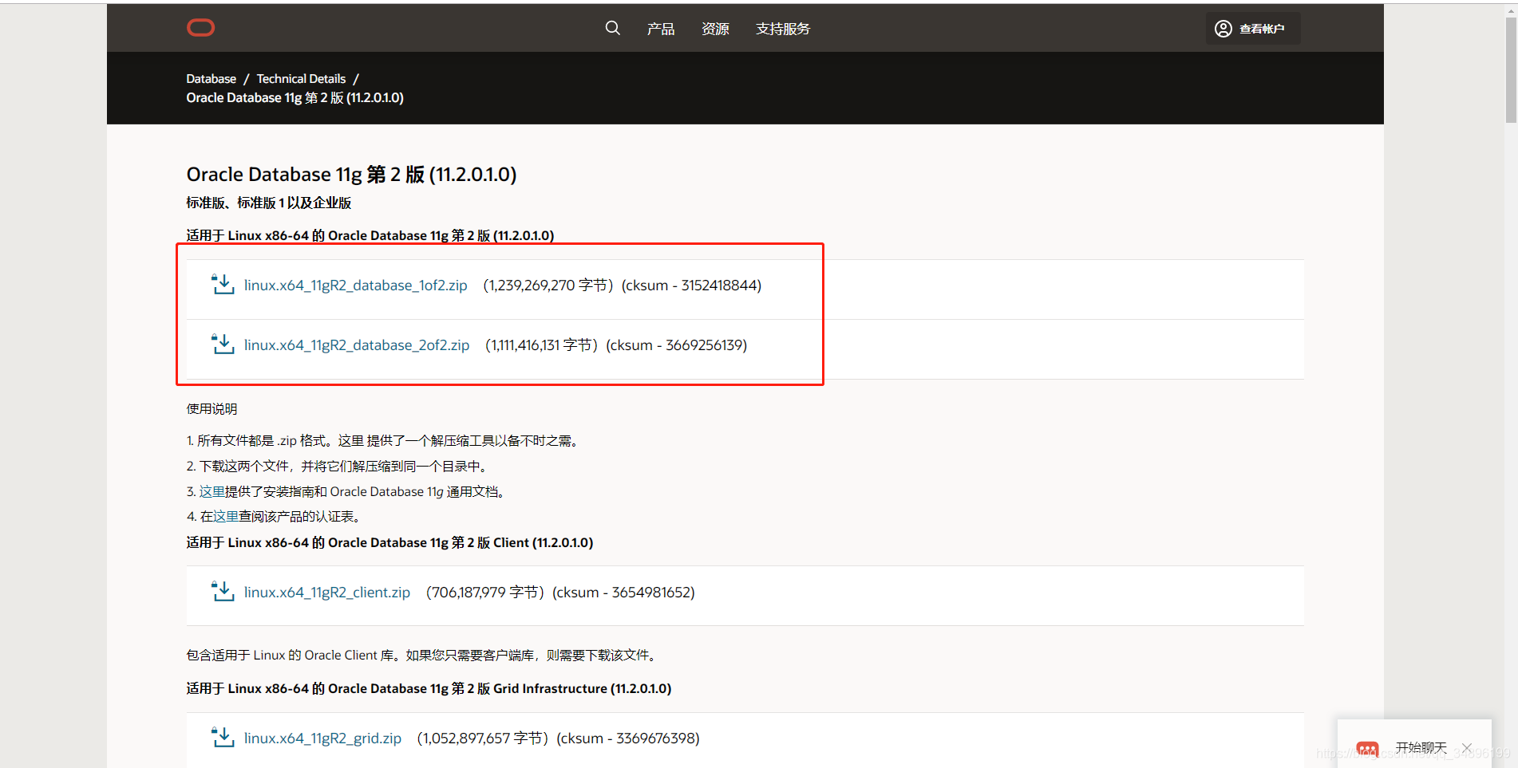Viewport: 1518px width, 768px height.
Task: Open the 产品 menu
Action: (661, 29)
